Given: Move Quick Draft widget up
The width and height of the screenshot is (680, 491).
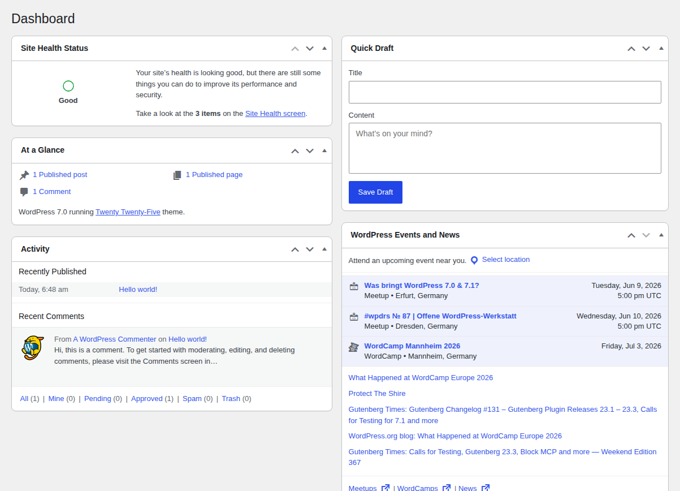Looking at the screenshot, I should point(631,49).
